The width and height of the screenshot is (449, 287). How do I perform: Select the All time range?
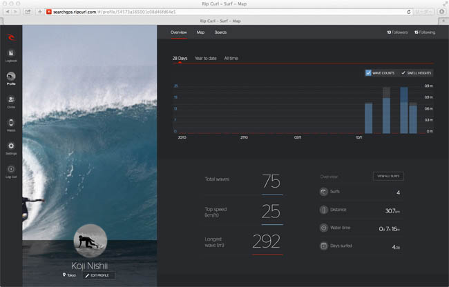coord(231,59)
